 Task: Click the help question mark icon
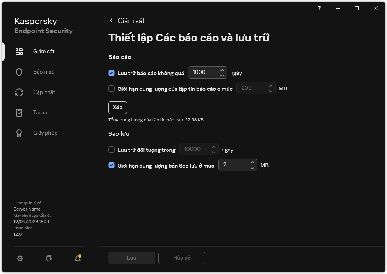319,8
